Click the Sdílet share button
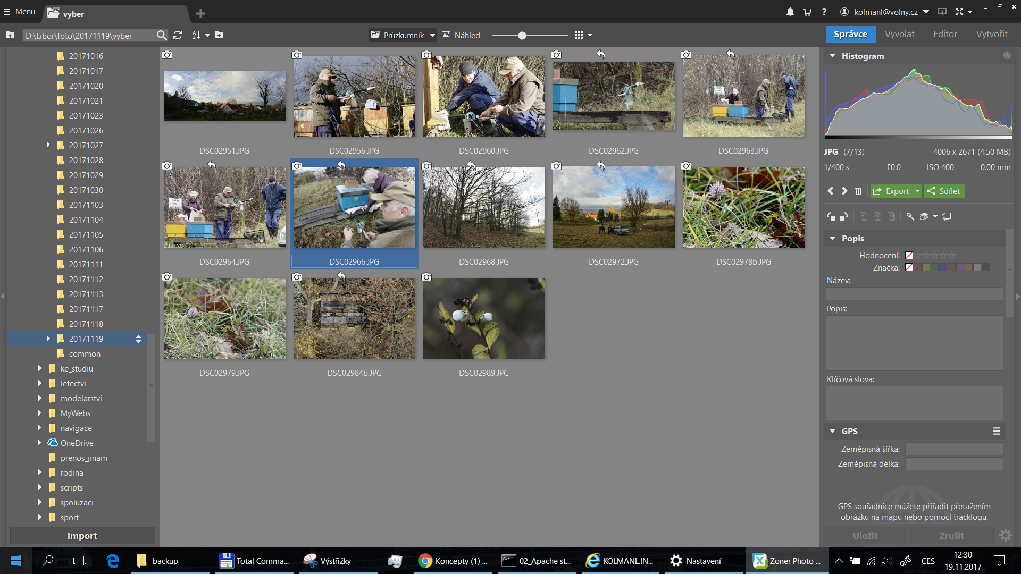Screen dimensions: 1021x574 [944, 191]
